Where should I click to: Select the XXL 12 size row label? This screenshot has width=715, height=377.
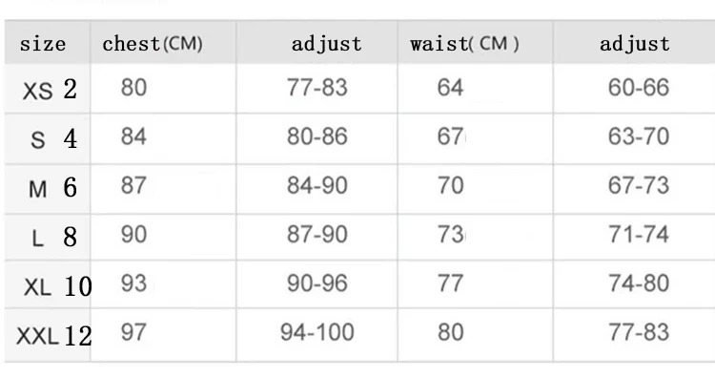coord(54,336)
